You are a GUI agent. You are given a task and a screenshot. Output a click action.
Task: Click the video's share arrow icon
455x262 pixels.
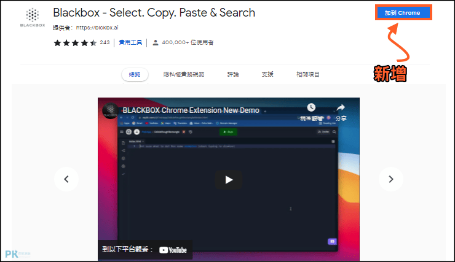tap(341, 108)
